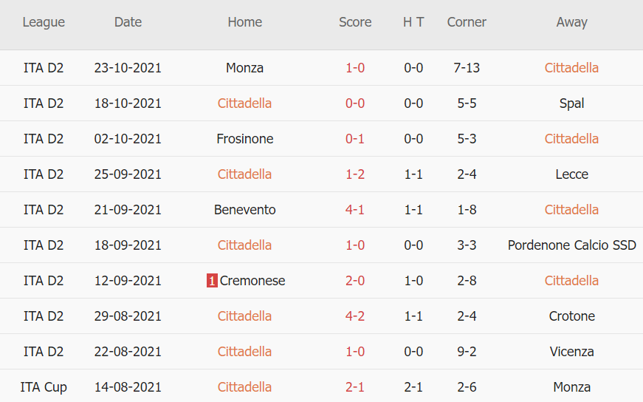Click the Date column header

(128, 22)
